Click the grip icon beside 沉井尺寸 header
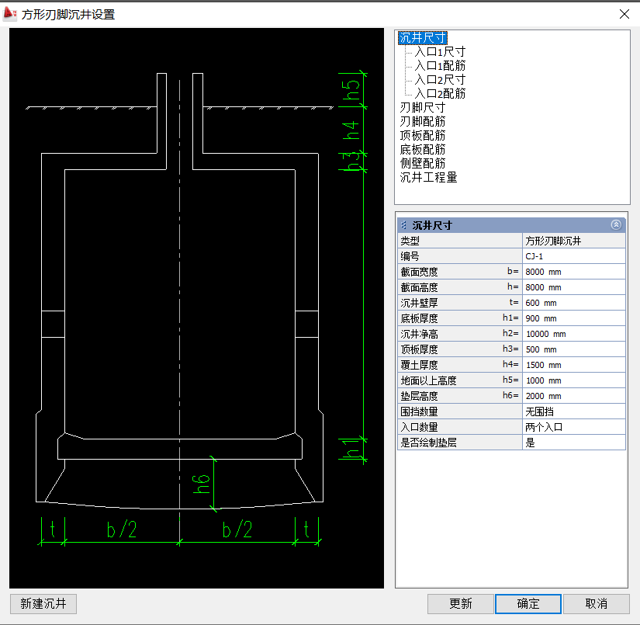This screenshot has width=640, height=625. (x=403, y=225)
